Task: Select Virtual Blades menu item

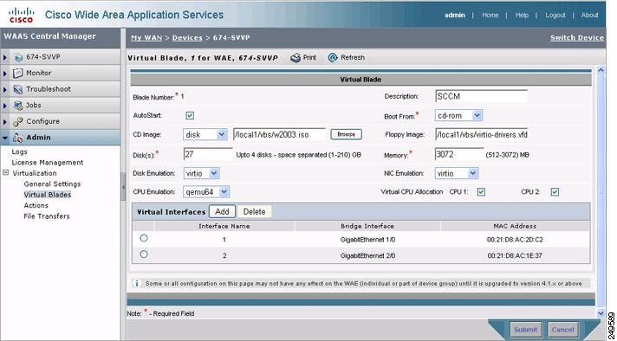Action: [x=47, y=195]
